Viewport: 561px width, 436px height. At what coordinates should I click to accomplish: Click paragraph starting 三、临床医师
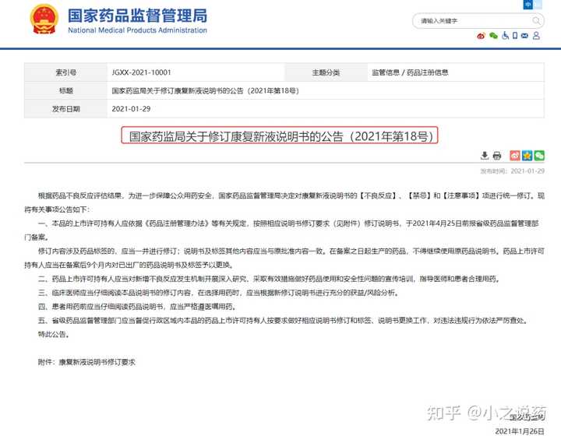tap(218, 293)
